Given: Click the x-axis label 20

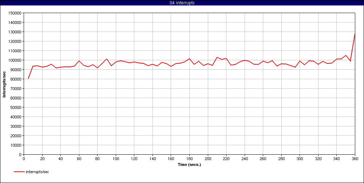Looking at the screenshot, I should [42, 159].
